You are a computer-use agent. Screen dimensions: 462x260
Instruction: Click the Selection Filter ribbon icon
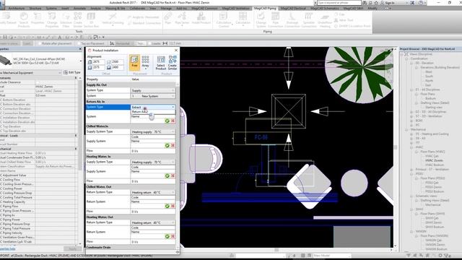[x=66, y=19]
